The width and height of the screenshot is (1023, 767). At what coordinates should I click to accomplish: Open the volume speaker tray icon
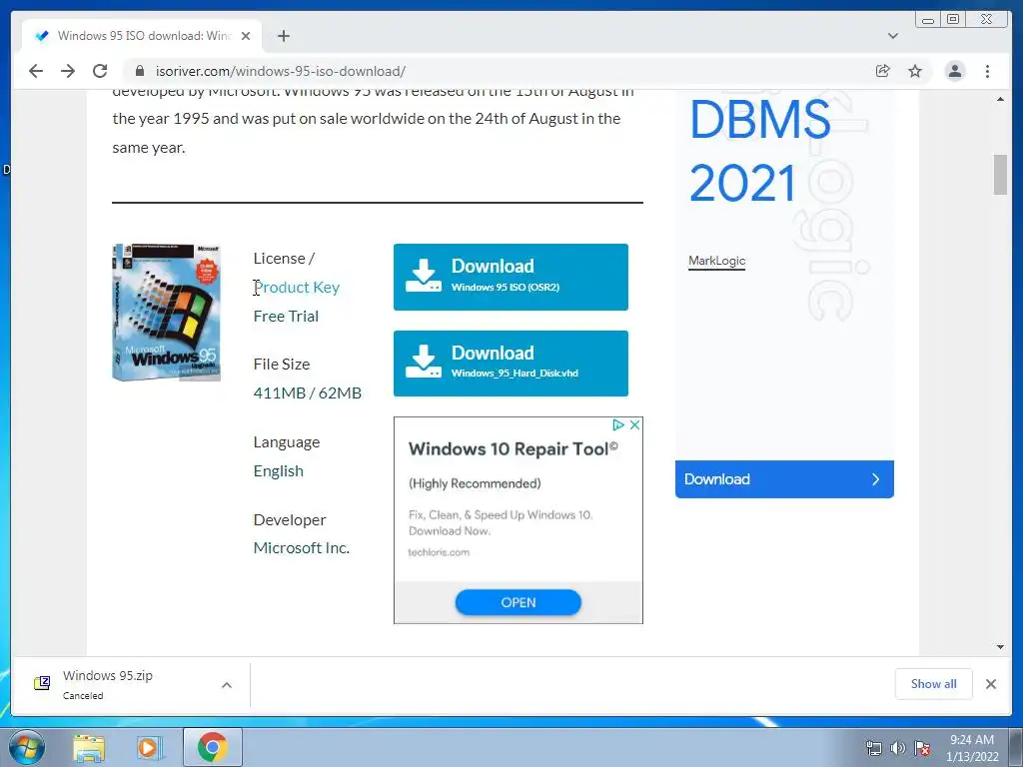(x=898, y=748)
